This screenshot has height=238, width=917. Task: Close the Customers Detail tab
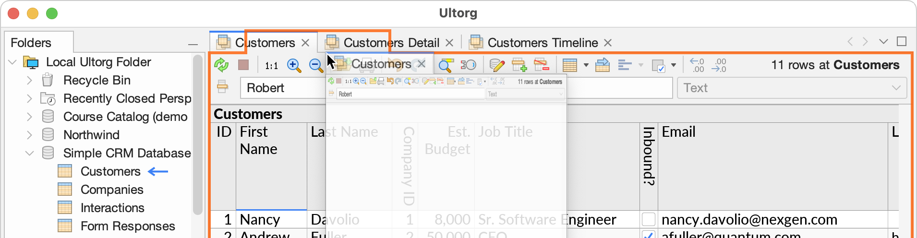click(x=449, y=43)
